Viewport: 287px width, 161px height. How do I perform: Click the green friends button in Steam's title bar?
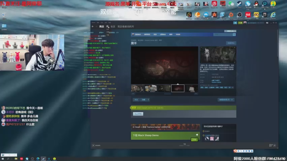(x=240, y=23)
